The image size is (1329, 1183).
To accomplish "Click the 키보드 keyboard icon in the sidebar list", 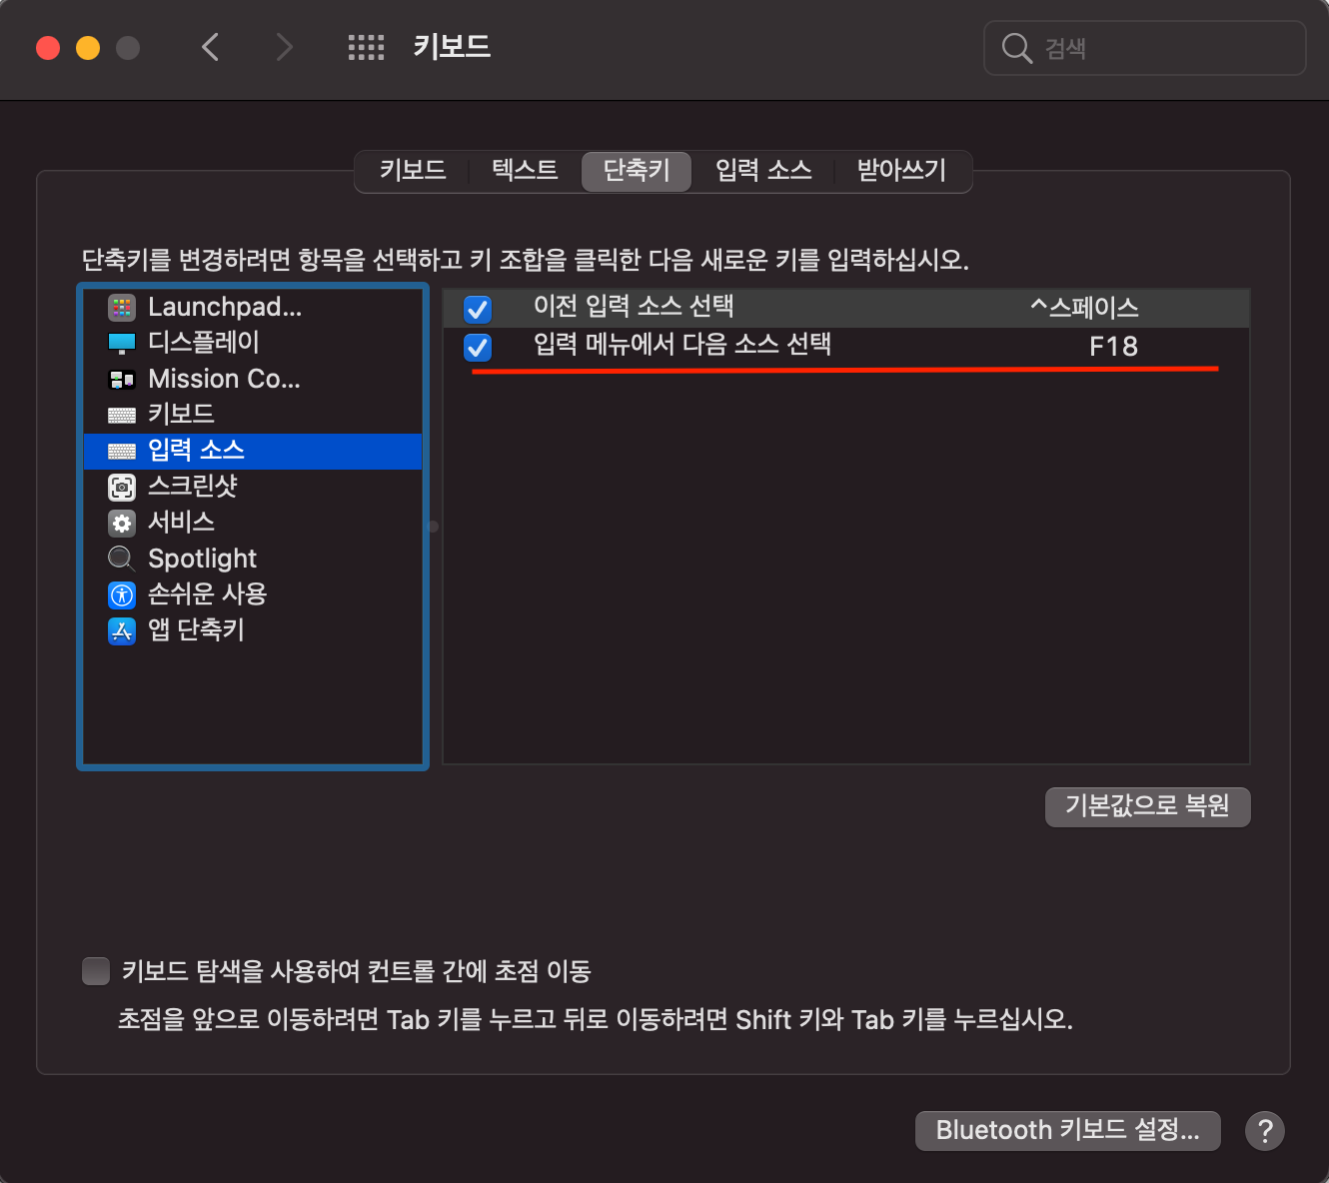I will 122,415.
